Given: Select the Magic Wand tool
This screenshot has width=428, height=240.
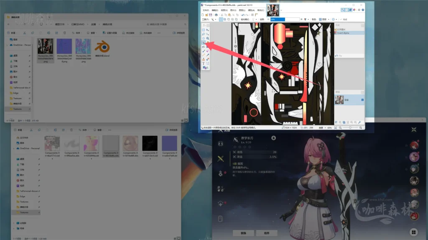Looking at the screenshot, I should click(x=204, y=42).
